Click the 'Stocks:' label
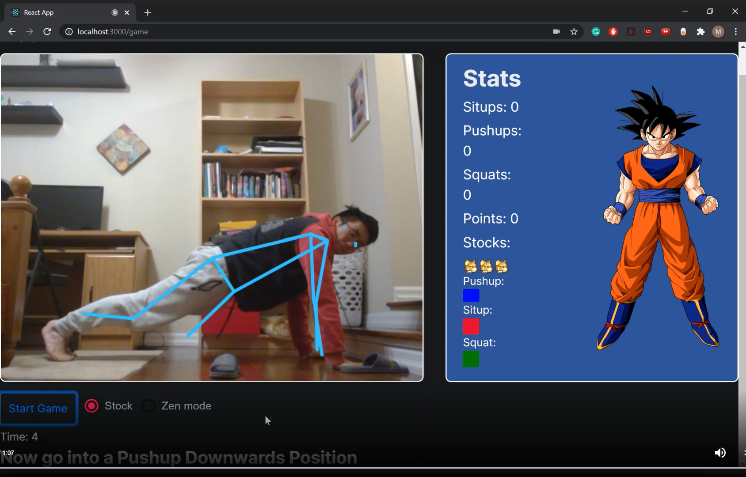The height and width of the screenshot is (477, 746). 487,242
